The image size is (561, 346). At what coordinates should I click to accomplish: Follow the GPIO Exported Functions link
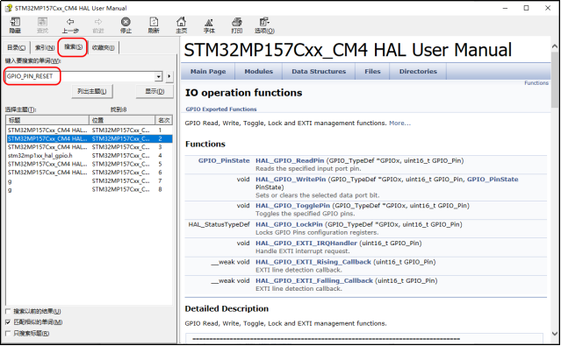pyautogui.click(x=221, y=109)
